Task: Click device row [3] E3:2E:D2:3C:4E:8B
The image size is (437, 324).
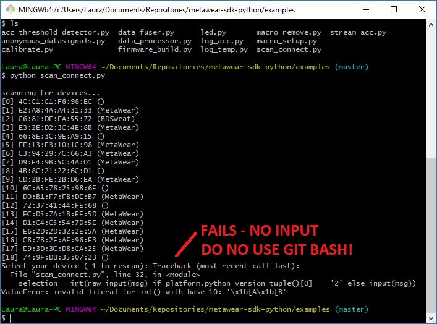Action: click(70, 127)
